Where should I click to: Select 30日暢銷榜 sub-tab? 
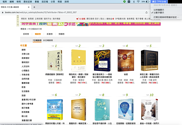point(48,40)
